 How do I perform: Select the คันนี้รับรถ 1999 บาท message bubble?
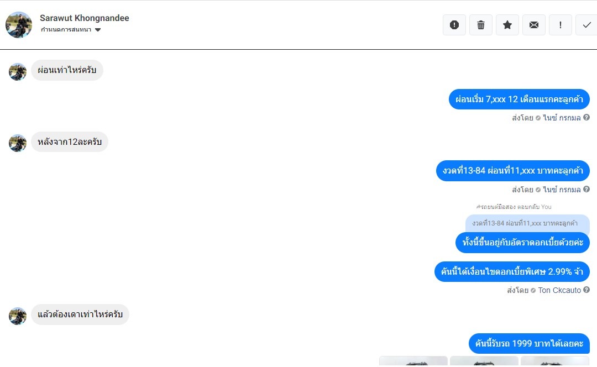pyautogui.click(x=529, y=343)
